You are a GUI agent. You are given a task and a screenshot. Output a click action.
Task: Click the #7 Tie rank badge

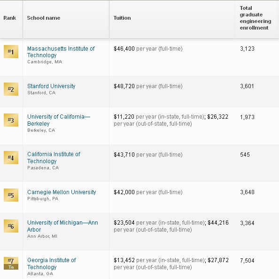(x=11, y=264)
